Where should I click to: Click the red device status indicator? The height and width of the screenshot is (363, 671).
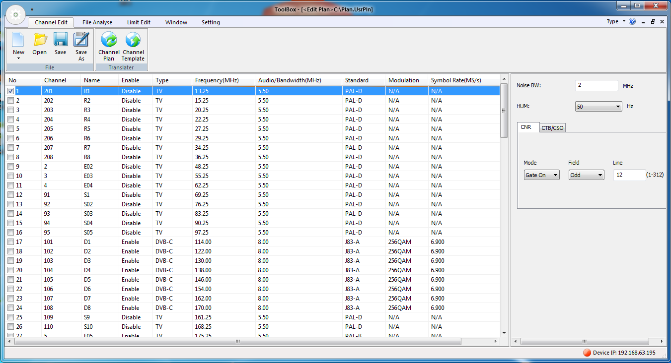[587, 353]
